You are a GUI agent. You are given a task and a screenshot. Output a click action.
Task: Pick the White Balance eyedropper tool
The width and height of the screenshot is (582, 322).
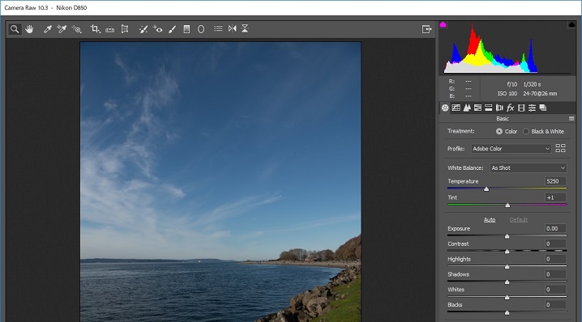(x=48, y=29)
